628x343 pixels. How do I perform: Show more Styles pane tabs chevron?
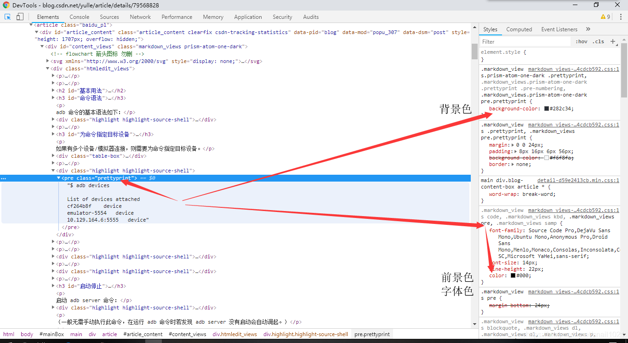tap(588, 29)
